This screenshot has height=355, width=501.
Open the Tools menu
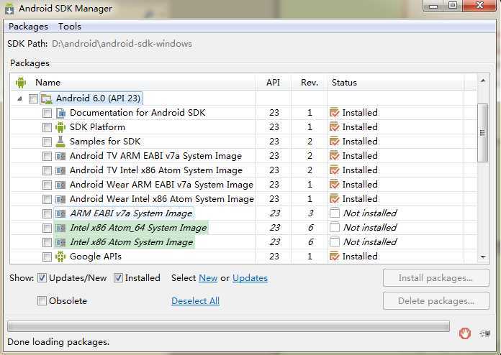click(70, 27)
